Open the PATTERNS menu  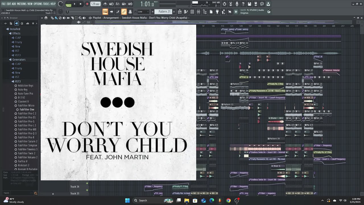point(22,4)
